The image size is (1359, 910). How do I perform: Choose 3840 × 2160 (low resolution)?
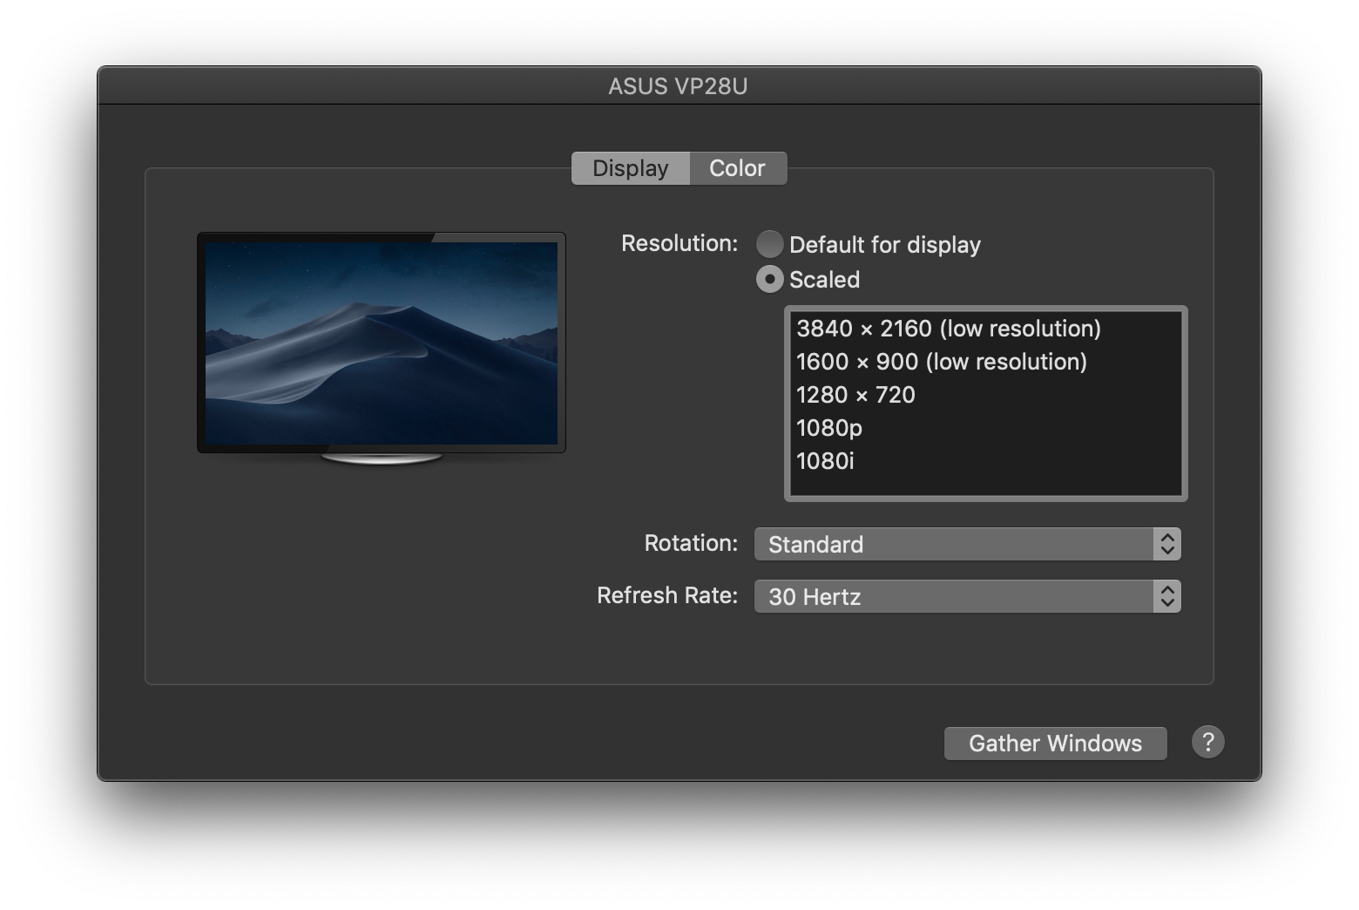[985, 329]
